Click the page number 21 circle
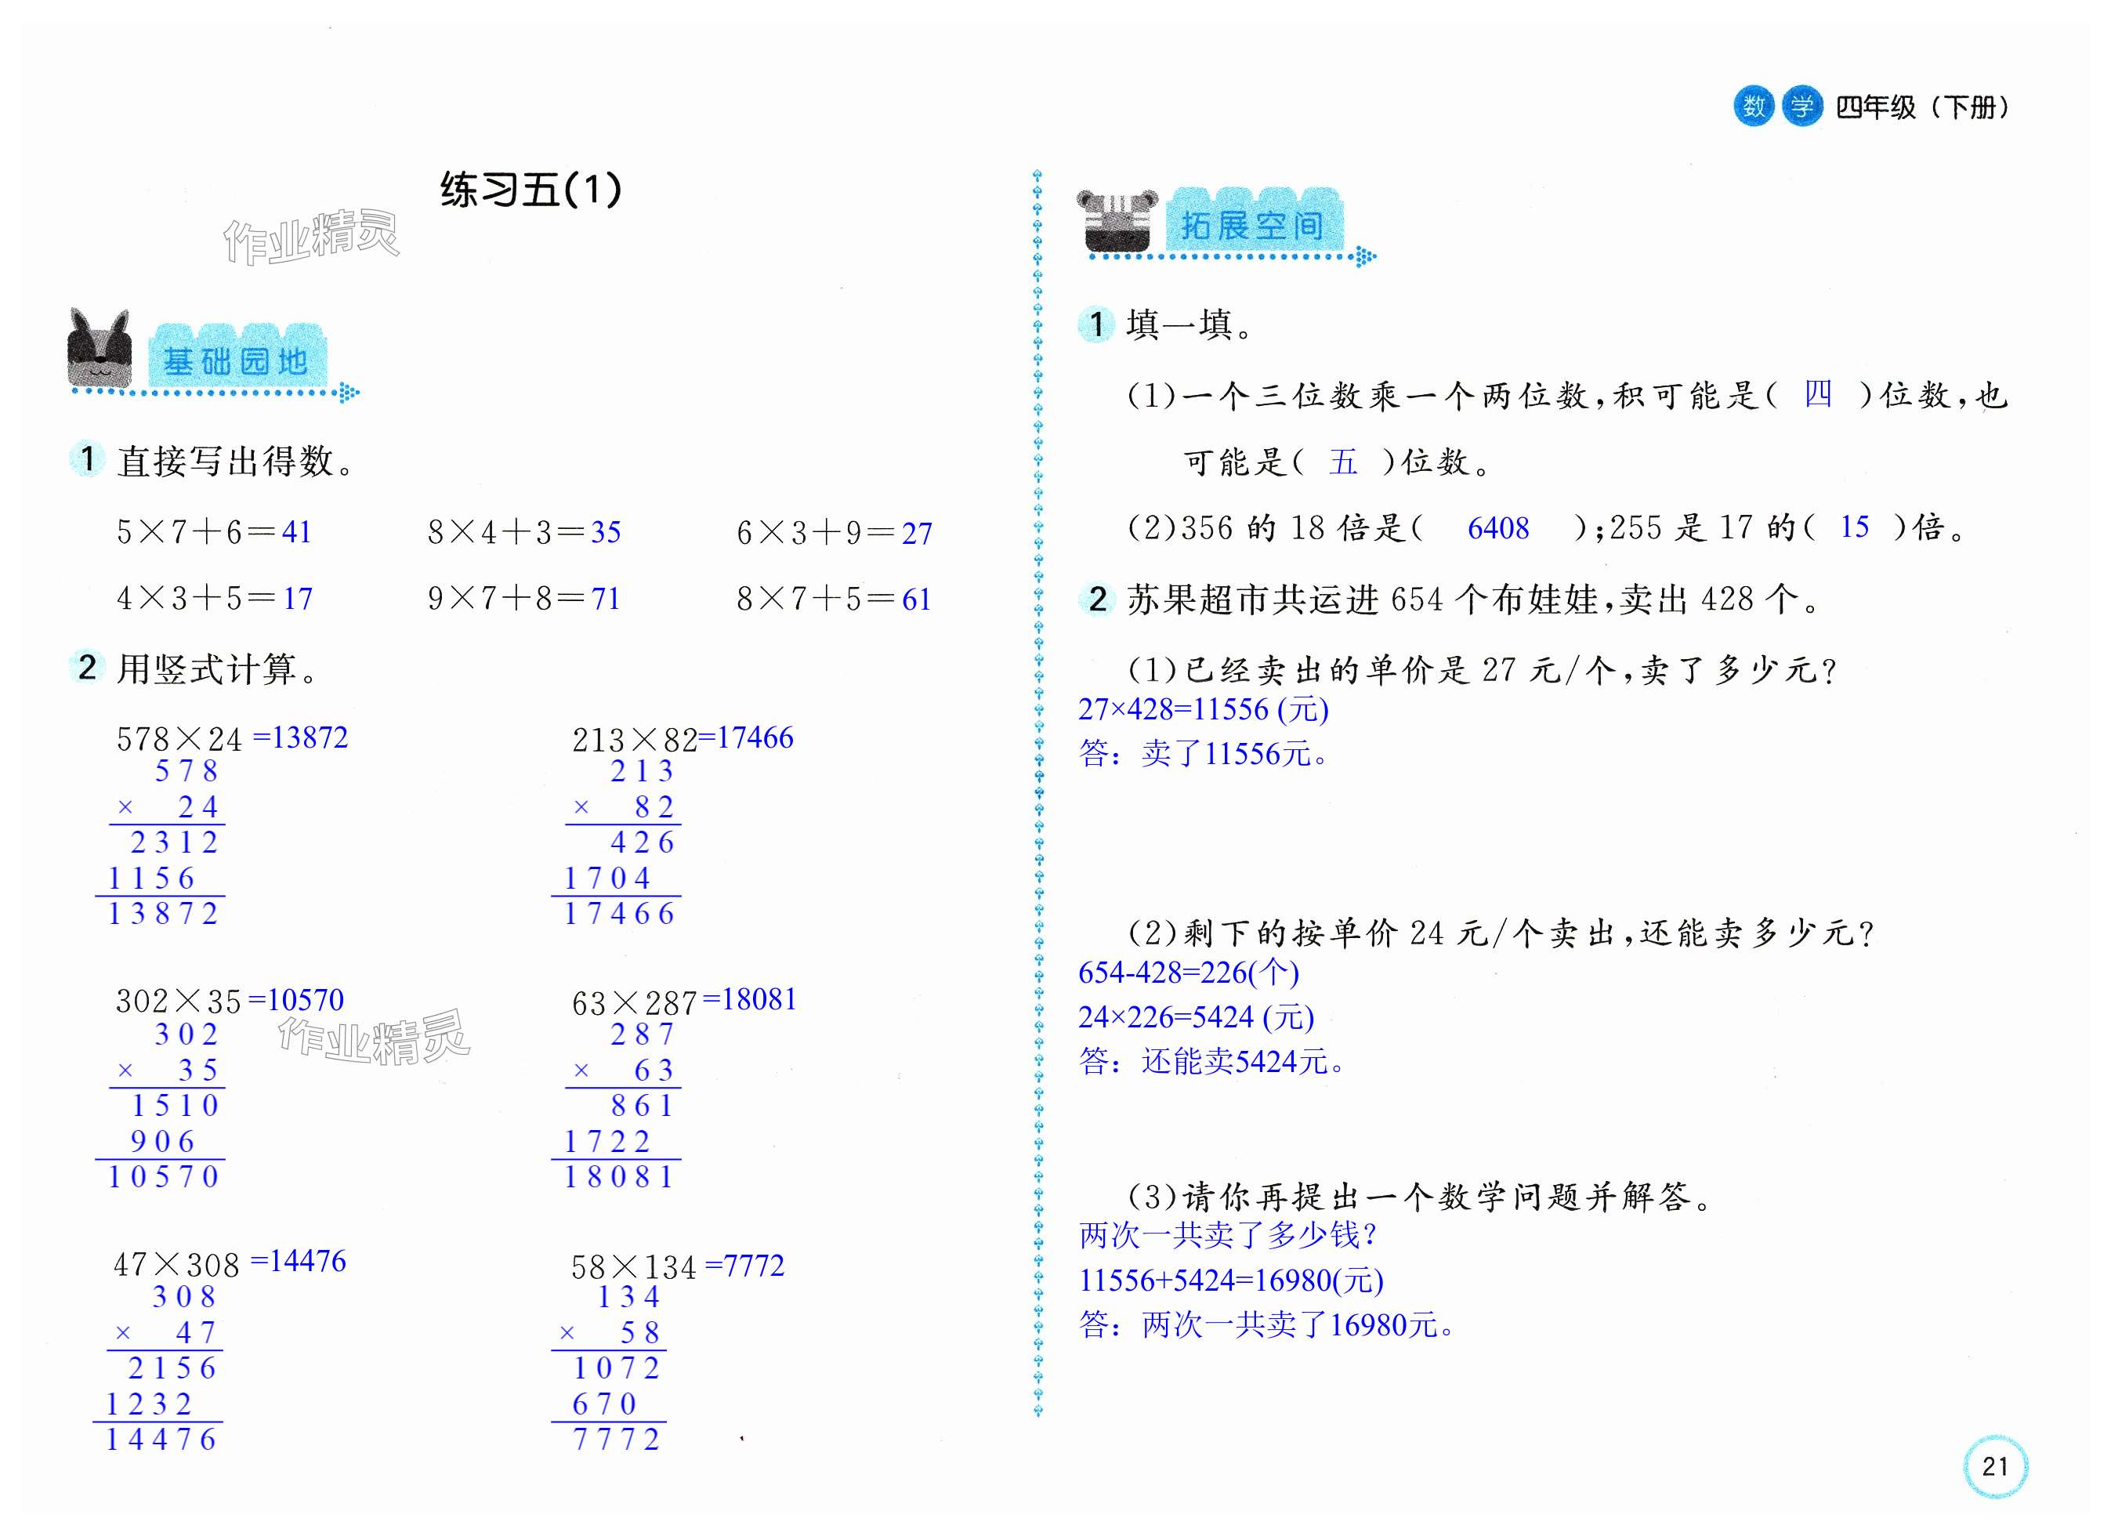This screenshot has width=2111, height=1536. coord(1995,1466)
